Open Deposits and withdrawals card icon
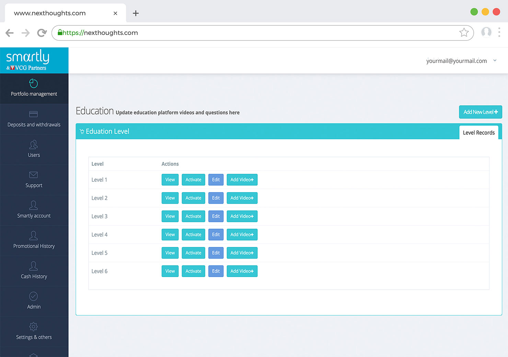The height and width of the screenshot is (357, 508). (x=33, y=114)
